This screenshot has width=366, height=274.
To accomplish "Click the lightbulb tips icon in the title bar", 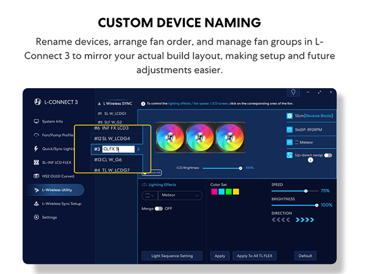I will 293,93.
